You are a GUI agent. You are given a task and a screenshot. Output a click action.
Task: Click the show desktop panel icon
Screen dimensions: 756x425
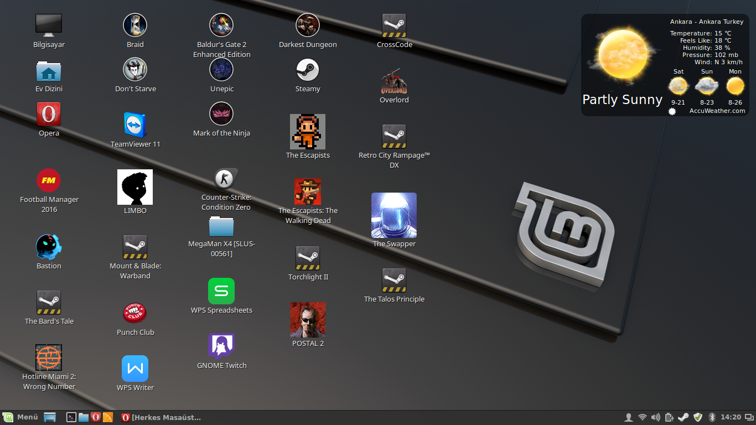pos(50,417)
